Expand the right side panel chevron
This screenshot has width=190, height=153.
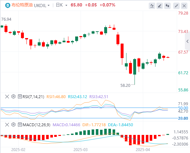[187, 41]
